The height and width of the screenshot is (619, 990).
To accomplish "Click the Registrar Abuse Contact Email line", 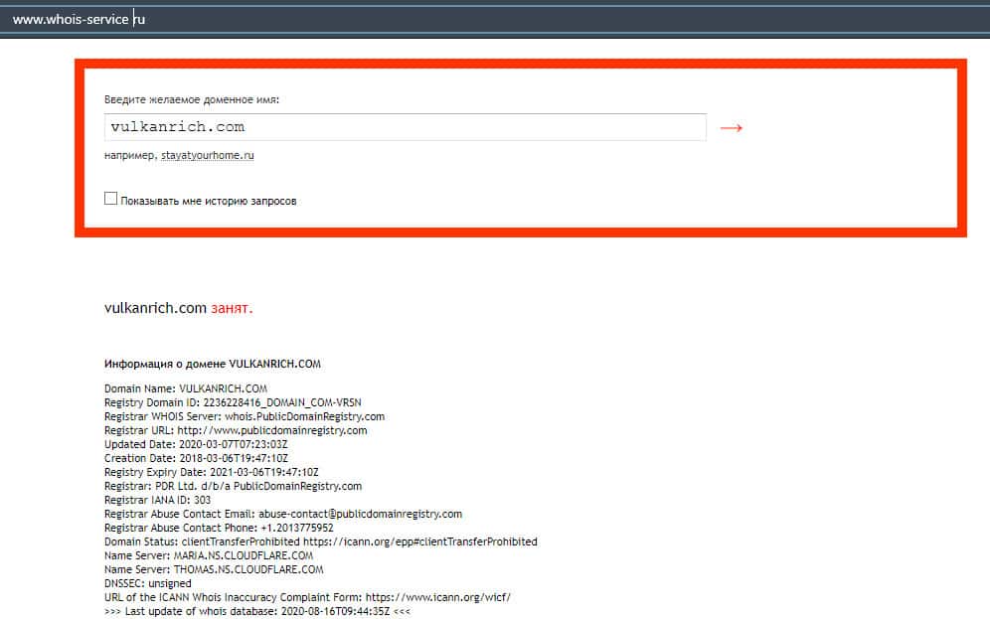I will pos(283,514).
